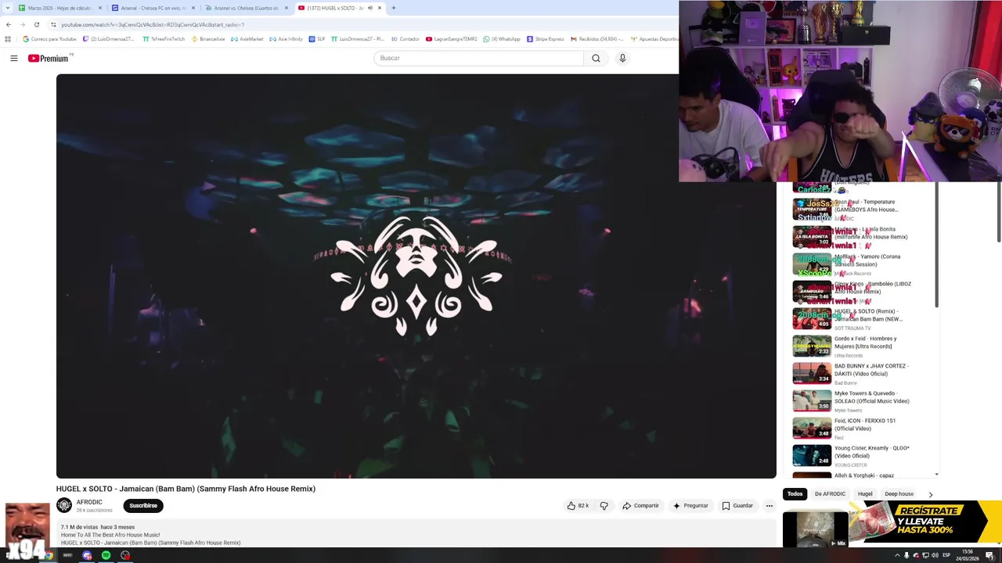The image size is (1002, 563).
Task: Open Chrome from the taskbar
Action: [48, 555]
